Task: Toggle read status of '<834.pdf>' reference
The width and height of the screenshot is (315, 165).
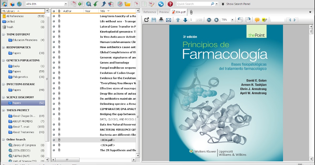Action: pyautogui.click(x=54, y=140)
